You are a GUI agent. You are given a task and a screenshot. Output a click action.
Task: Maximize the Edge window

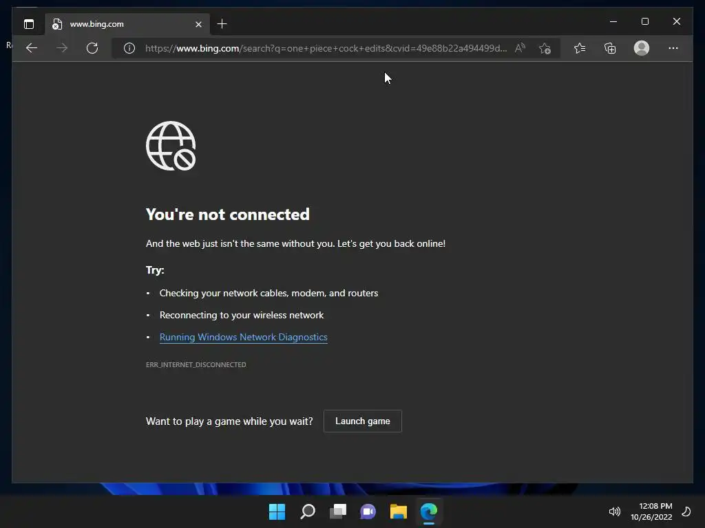644,21
